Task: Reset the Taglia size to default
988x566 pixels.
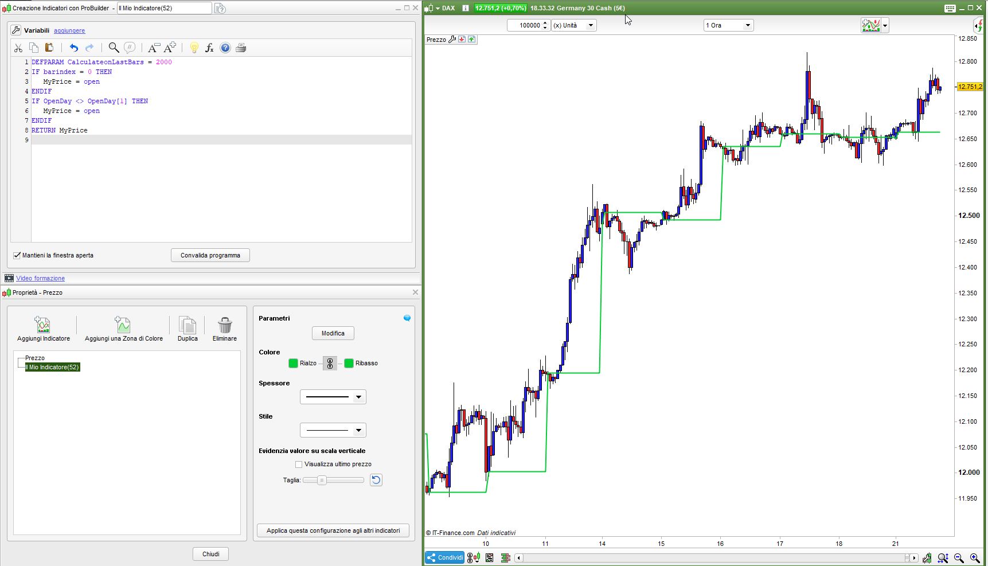Action: (x=376, y=480)
